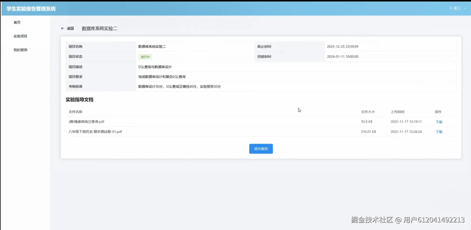The height and width of the screenshot is (230, 471).
Task: Click the 学生实验报告管理系统 title
Action: (31, 9)
